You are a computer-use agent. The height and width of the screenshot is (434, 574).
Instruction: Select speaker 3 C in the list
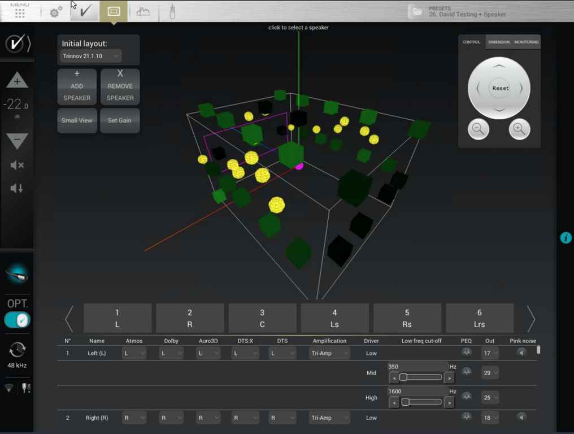262,318
